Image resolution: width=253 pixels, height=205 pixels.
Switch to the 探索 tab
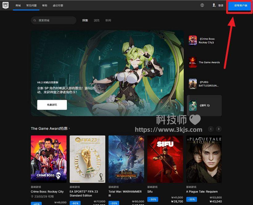[x=85, y=20]
